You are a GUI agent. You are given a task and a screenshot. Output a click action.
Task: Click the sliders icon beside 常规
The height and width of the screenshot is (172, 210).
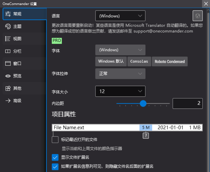pos(8,14)
